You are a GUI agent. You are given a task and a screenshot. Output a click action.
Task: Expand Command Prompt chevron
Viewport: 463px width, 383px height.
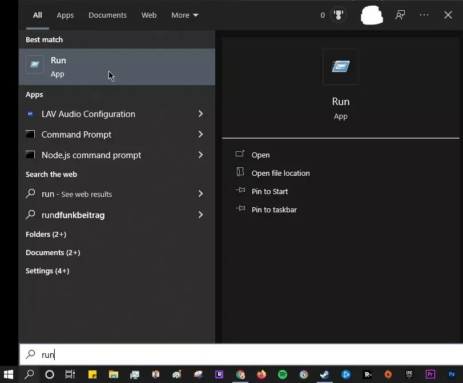pyautogui.click(x=200, y=134)
